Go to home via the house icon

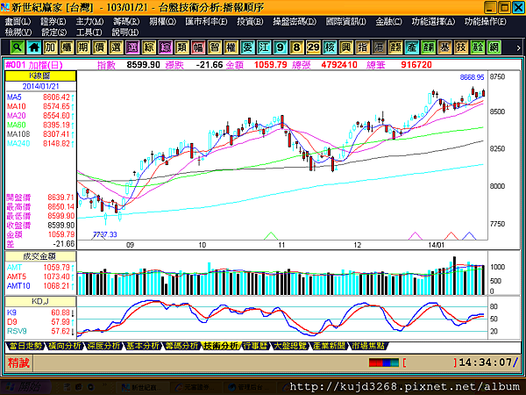point(33,47)
